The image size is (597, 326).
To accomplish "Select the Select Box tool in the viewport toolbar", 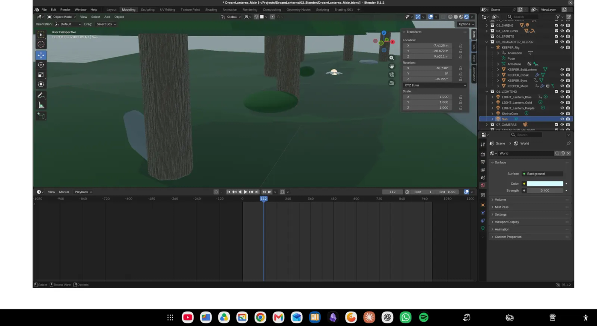I will (x=41, y=35).
